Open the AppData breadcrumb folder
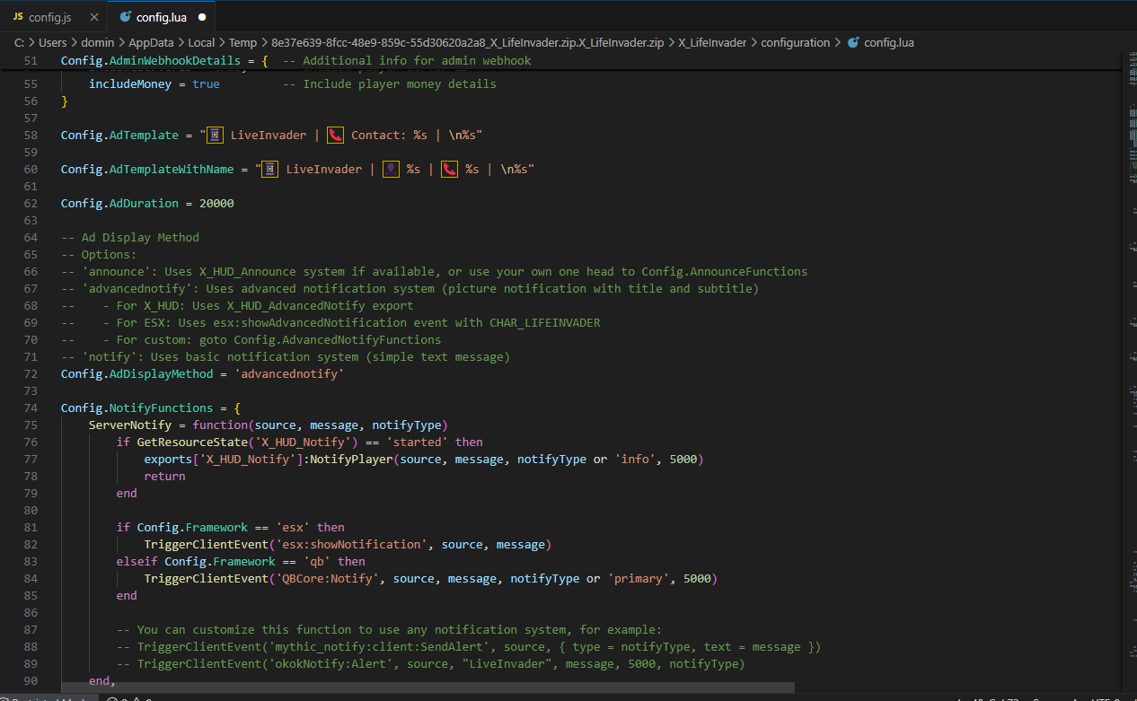 tap(151, 42)
